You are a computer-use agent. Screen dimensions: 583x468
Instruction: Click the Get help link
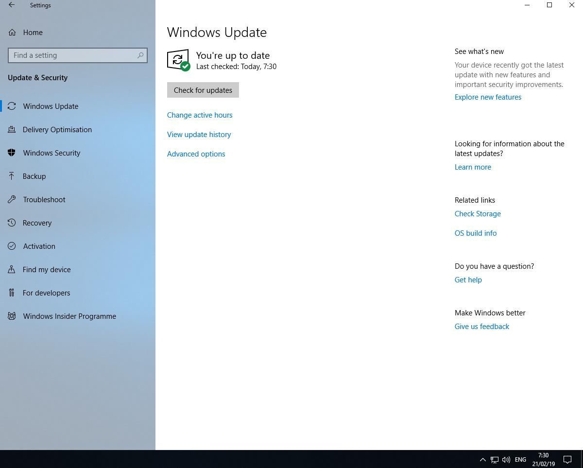point(468,280)
